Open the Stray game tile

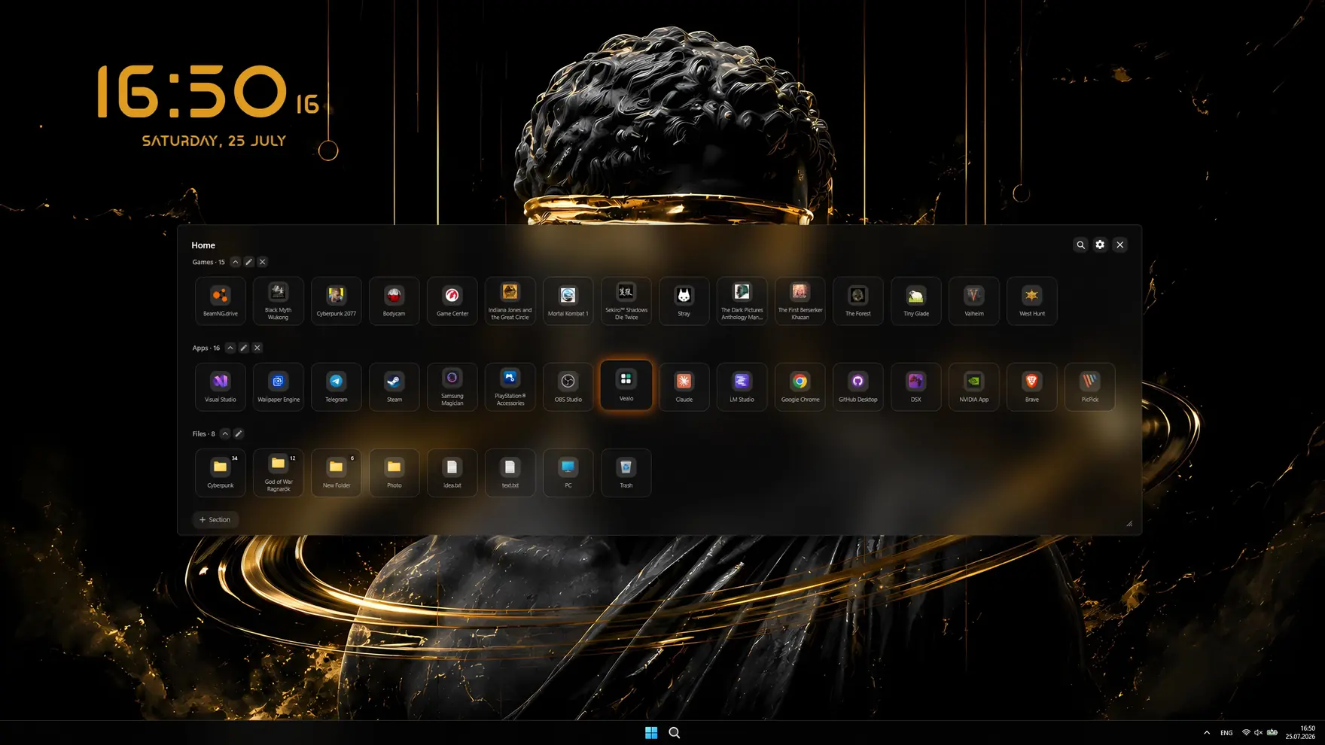click(x=684, y=301)
